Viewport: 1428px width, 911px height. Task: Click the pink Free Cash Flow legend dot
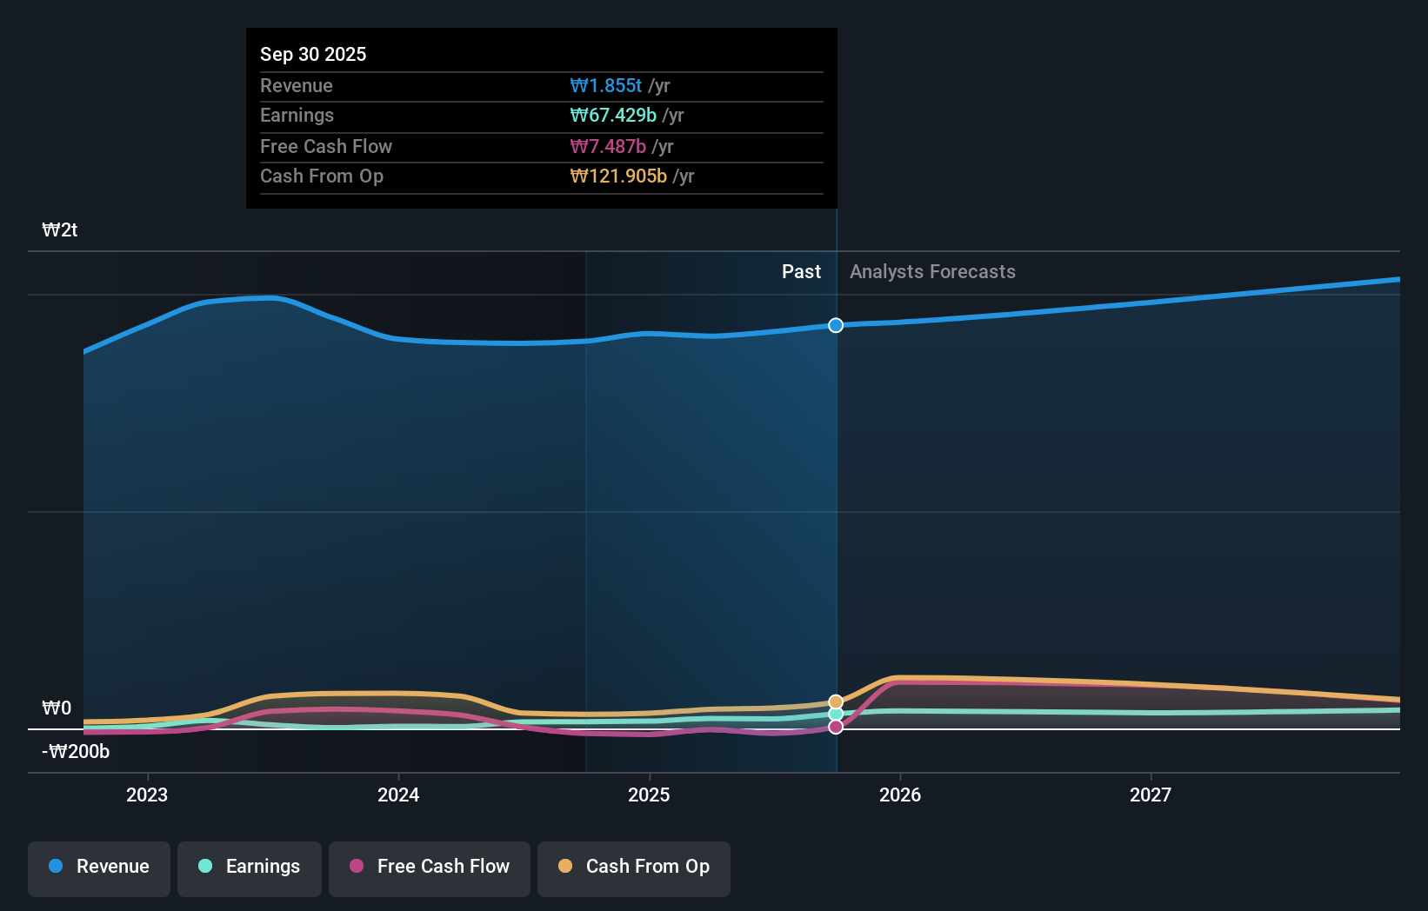coord(356,866)
